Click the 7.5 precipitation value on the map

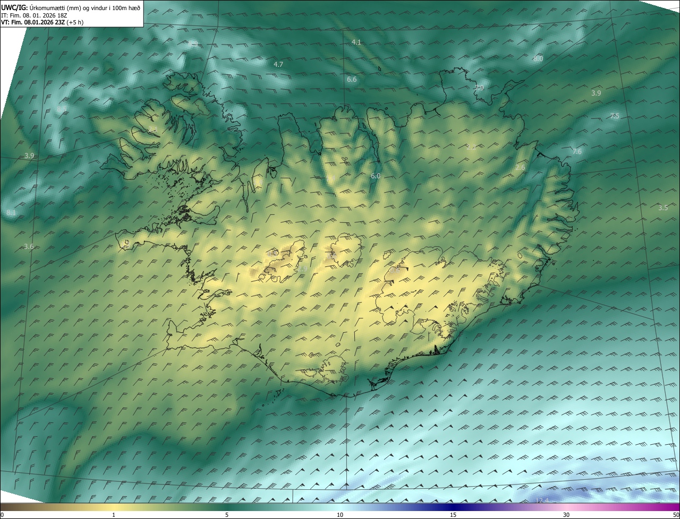click(x=615, y=116)
